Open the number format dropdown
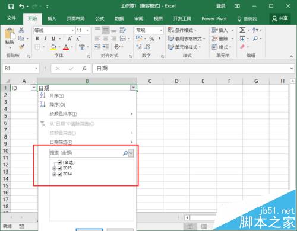Viewport: 297px width, 231px height. pos(161,30)
